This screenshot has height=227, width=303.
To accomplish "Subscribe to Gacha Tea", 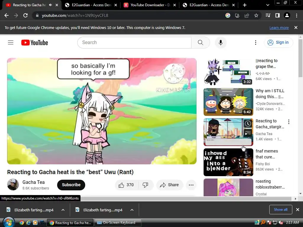I will [x=71, y=185].
